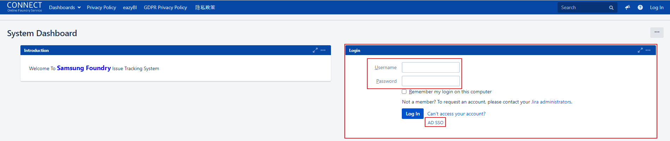This screenshot has height=141, width=670.
Task: Expand the Dashboards dropdown menu
Action: pyautogui.click(x=65, y=7)
